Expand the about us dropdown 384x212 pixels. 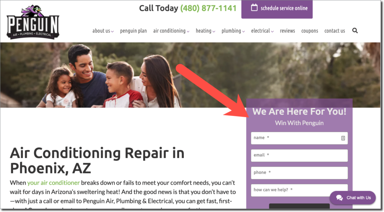103,31
